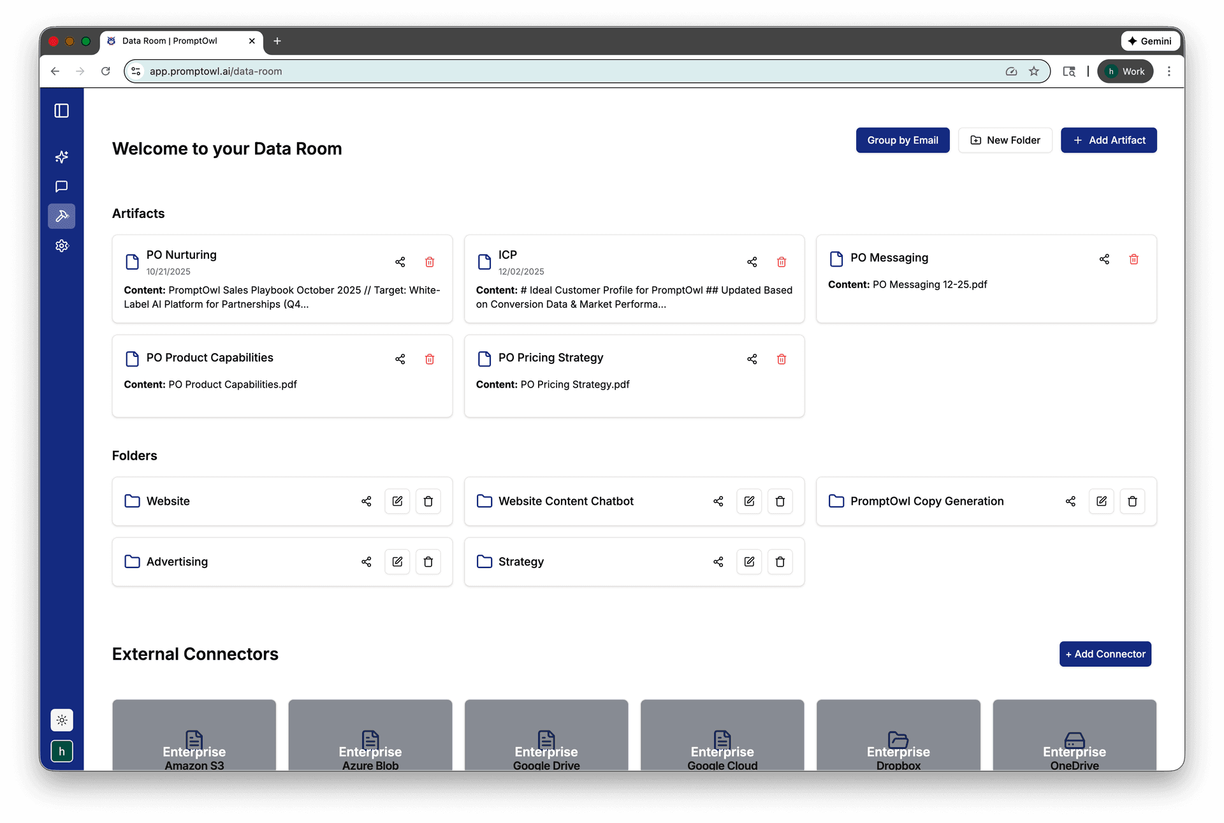Open settings from the sidebar gear

[x=62, y=245]
